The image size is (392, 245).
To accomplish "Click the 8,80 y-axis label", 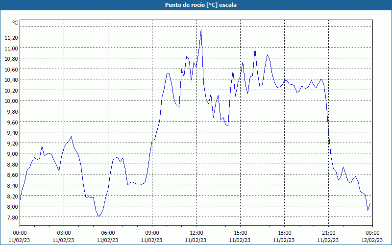I will [x=13, y=165].
